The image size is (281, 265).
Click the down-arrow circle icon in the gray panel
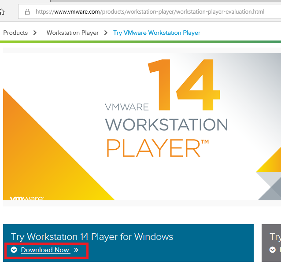point(272,250)
